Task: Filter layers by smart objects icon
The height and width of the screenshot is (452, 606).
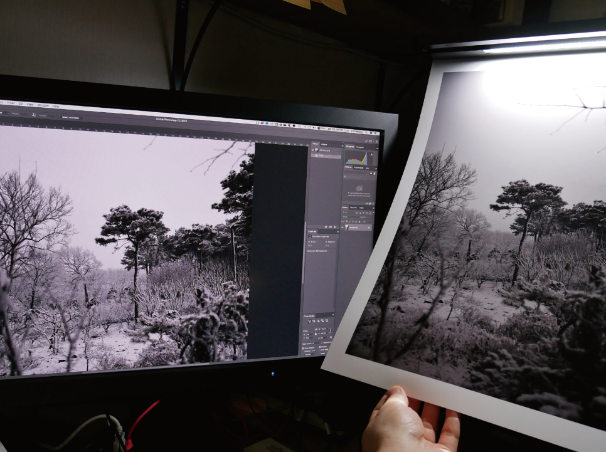Action: 370,213
